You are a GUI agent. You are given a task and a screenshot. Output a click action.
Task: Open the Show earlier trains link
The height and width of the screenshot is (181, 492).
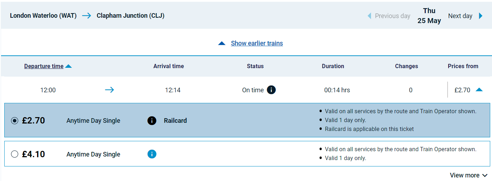click(257, 43)
